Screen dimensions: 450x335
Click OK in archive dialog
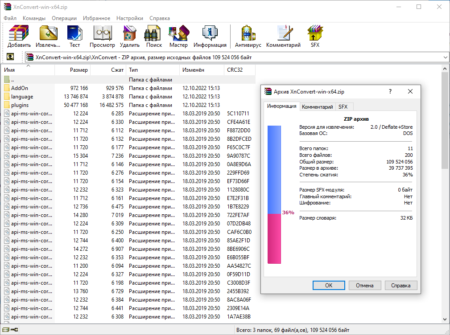click(x=329, y=286)
